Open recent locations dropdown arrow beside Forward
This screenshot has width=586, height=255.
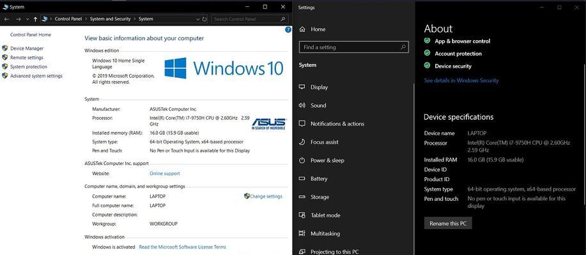click(27, 19)
